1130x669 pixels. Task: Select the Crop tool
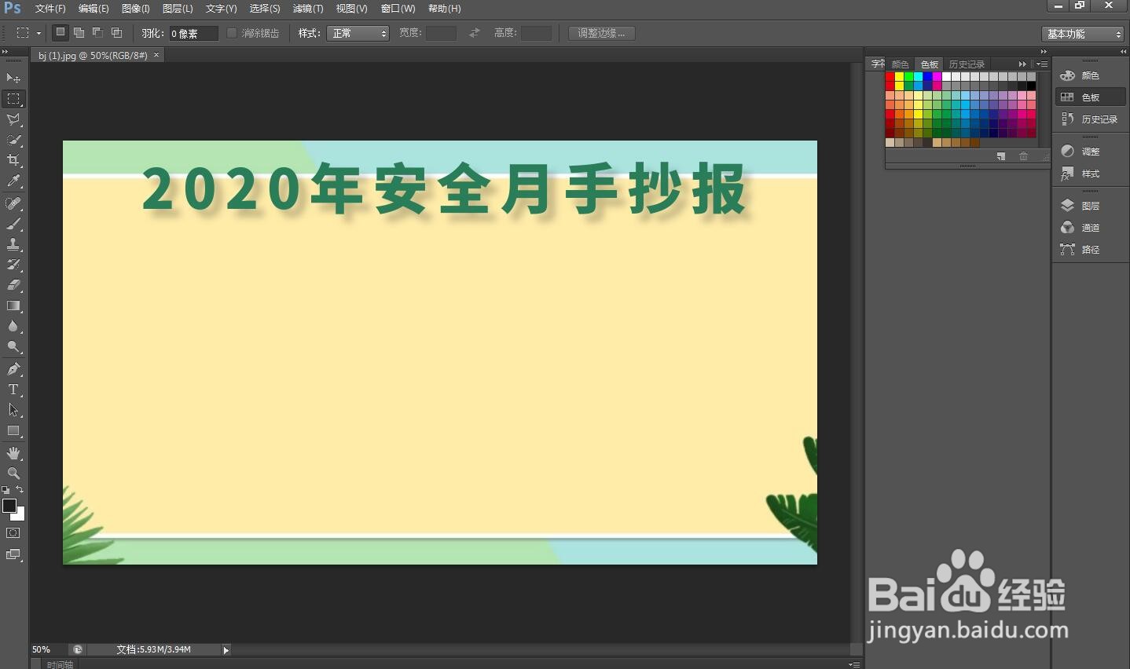13,160
